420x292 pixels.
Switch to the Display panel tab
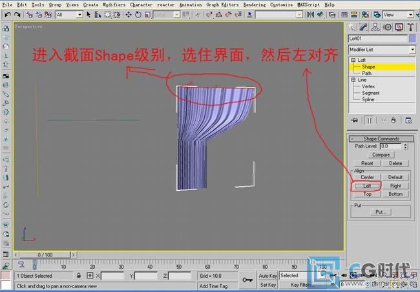pos(399,27)
